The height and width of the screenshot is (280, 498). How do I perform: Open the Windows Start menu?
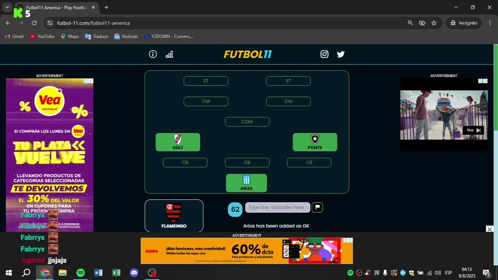tap(9, 273)
